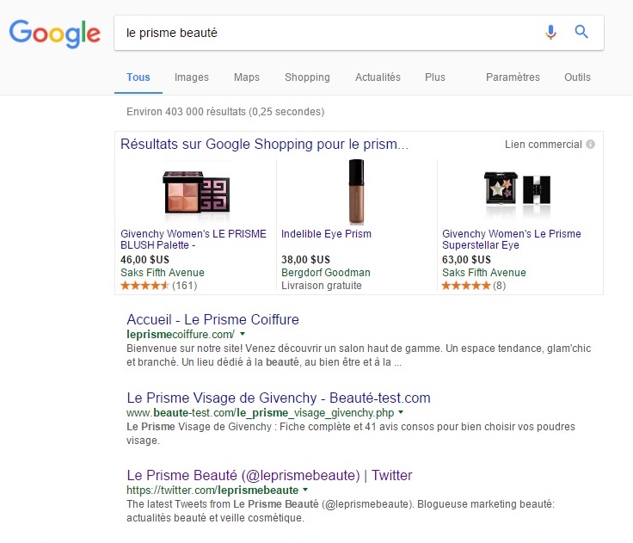The width and height of the screenshot is (633, 543).
Task: Click Saks Fifth Avenue under the blush palette
Action: (x=163, y=273)
